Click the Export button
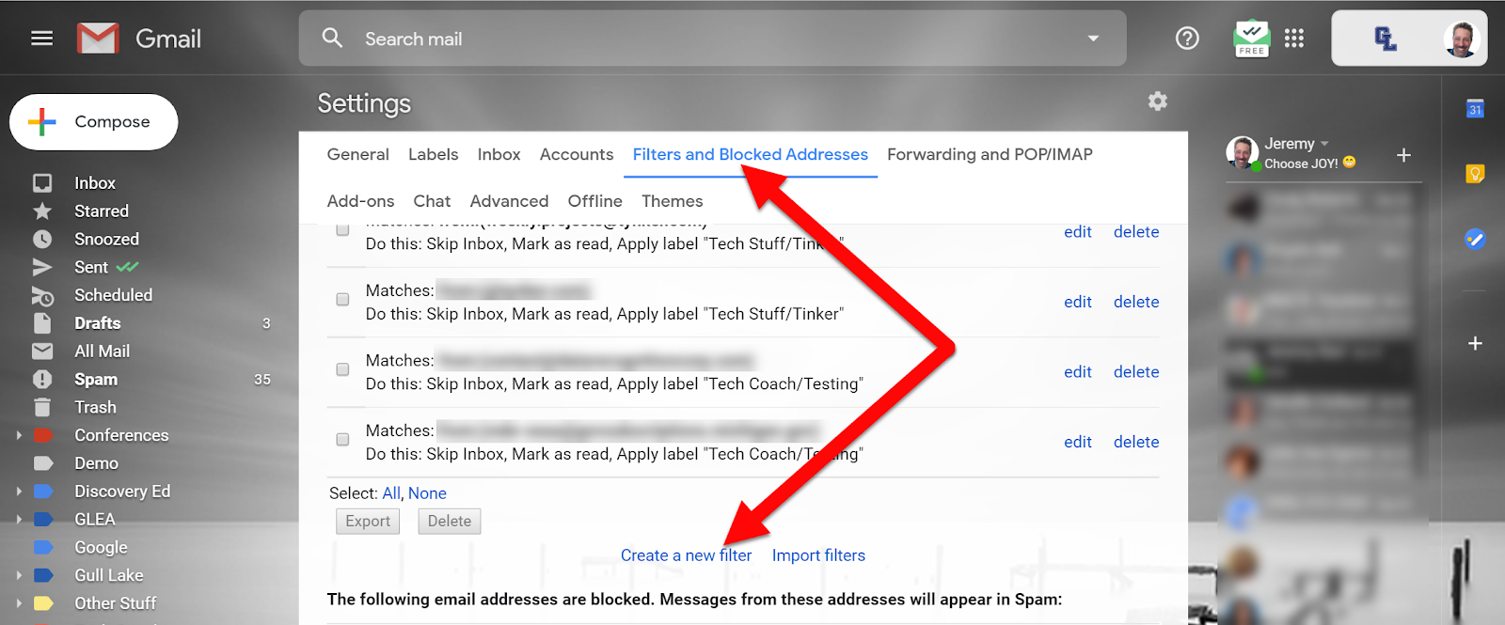This screenshot has width=1505, height=625. (x=368, y=521)
